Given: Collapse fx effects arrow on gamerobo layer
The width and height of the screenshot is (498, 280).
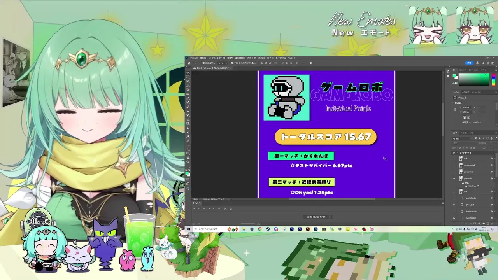Looking at the screenshot, I should (494, 178).
